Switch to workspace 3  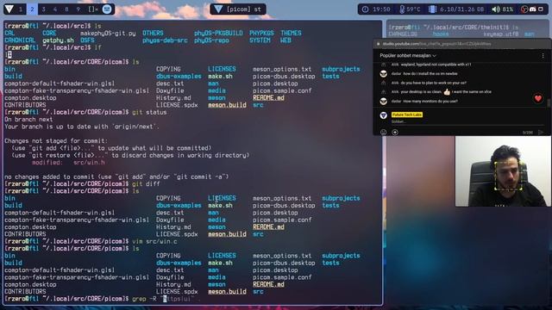[44, 9]
